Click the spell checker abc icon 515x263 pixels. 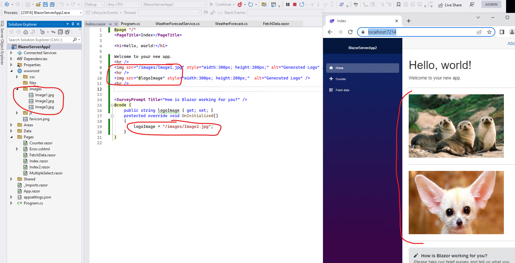coord(356,4)
